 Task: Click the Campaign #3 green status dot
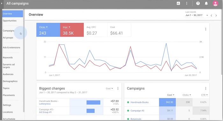(128, 110)
